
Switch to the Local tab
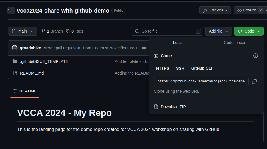pyautogui.click(x=178, y=43)
